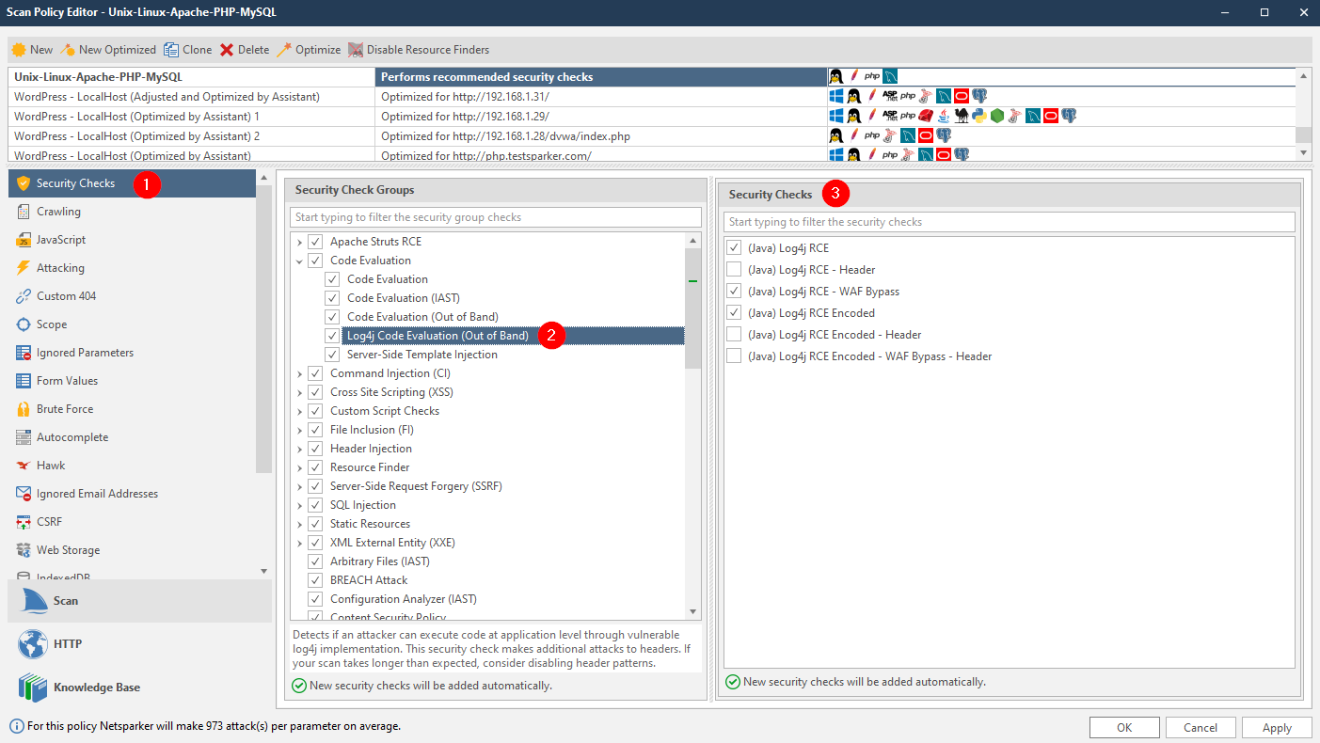Click the New policy toolbar icon

(x=19, y=50)
